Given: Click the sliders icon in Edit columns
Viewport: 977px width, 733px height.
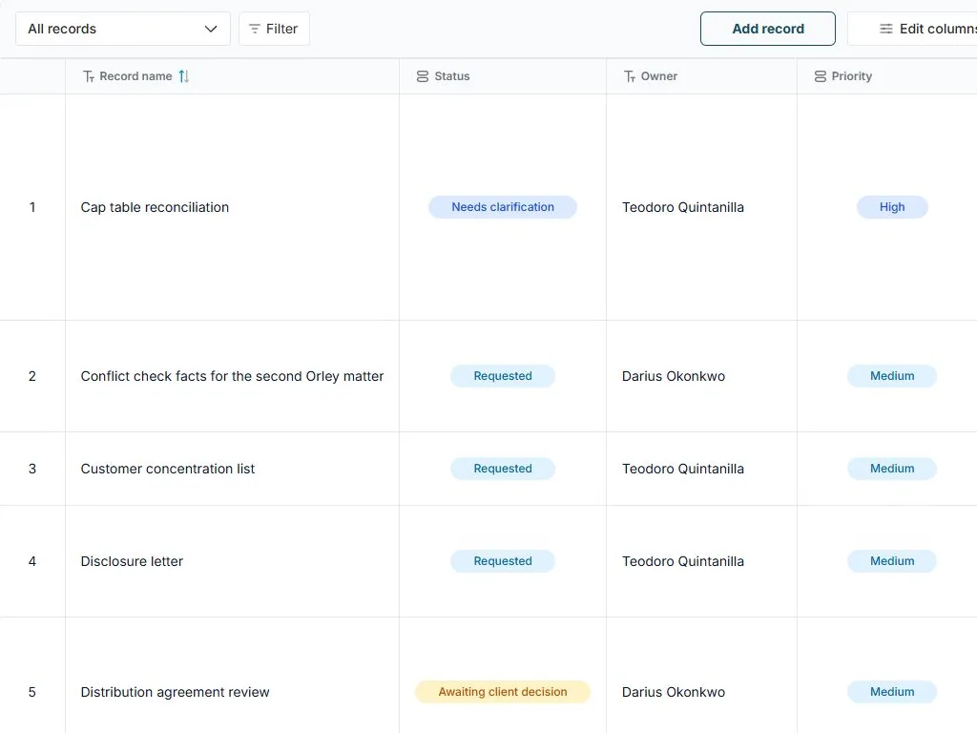Looking at the screenshot, I should [x=886, y=29].
